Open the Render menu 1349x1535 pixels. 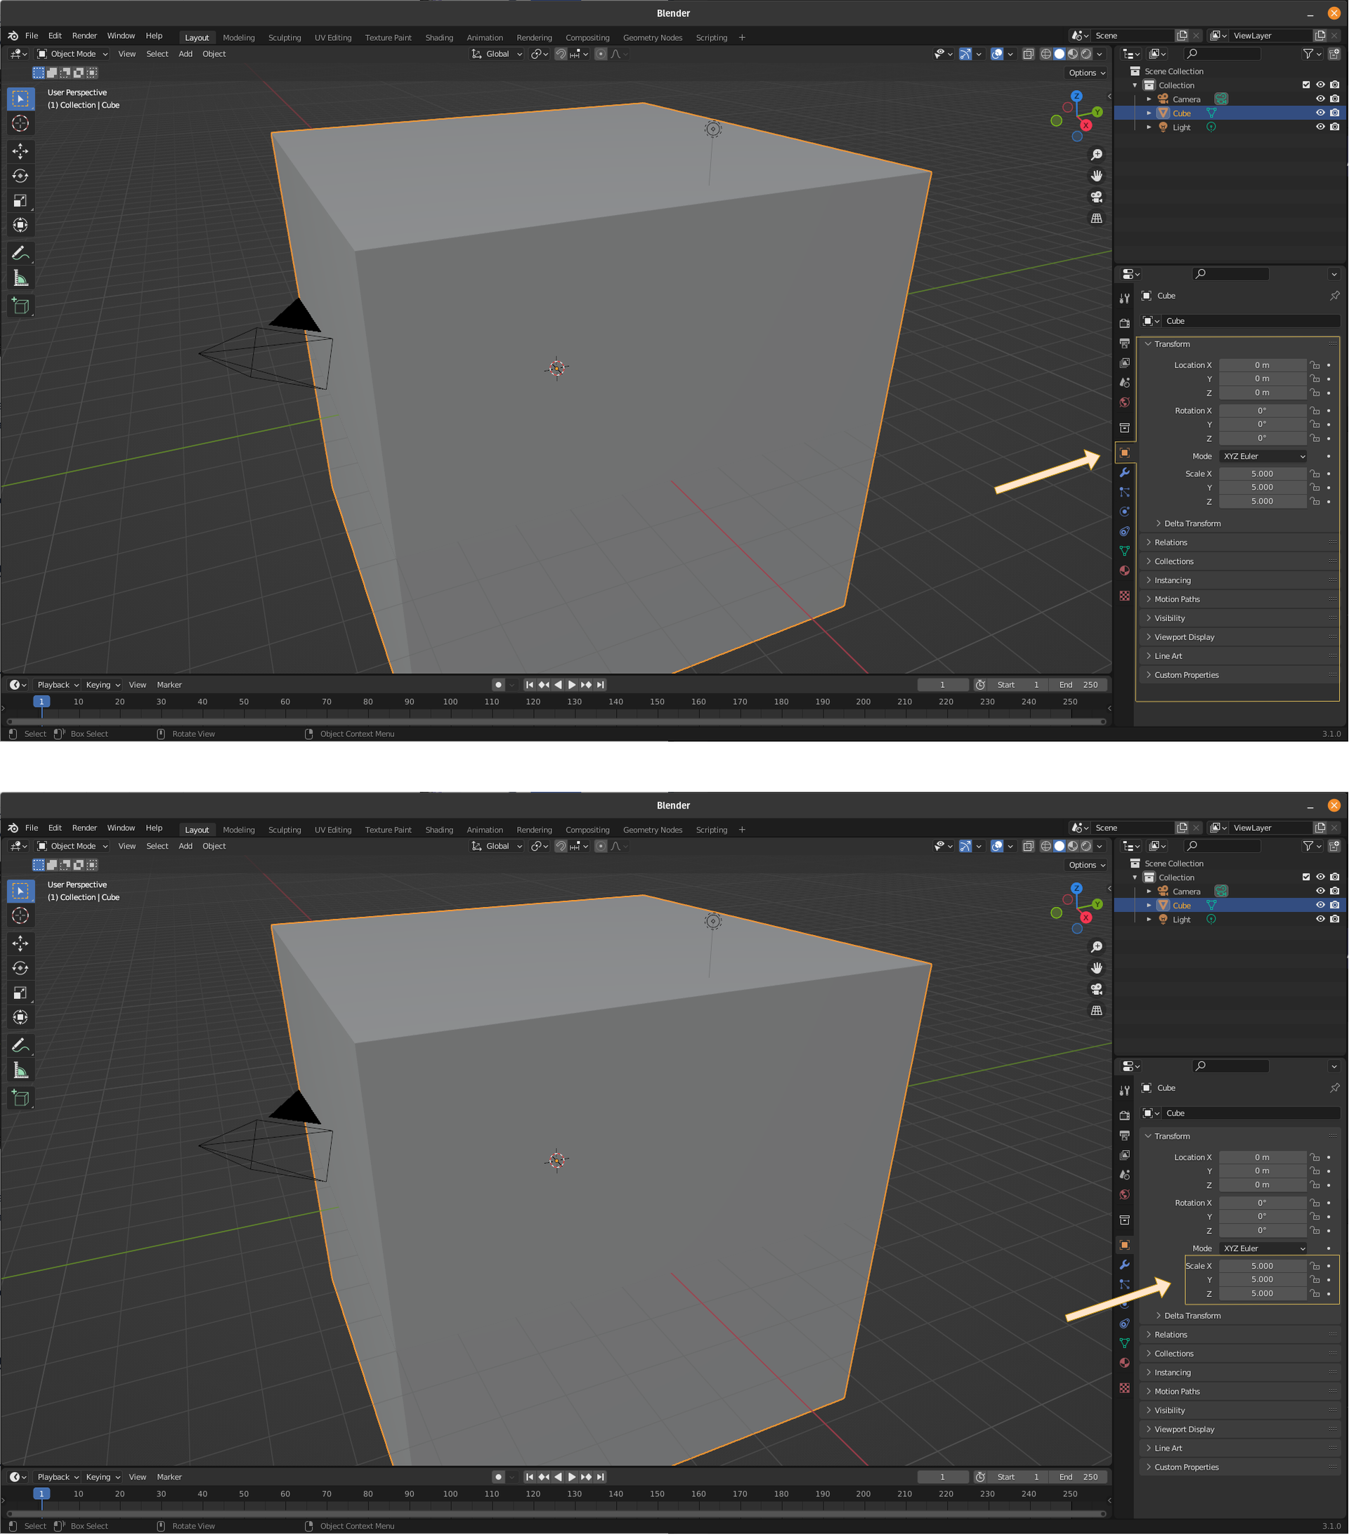[84, 35]
